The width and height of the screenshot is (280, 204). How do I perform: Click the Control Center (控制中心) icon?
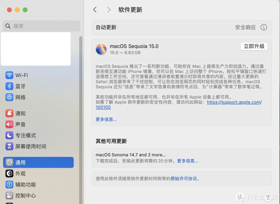pyautogui.click(x=9, y=195)
